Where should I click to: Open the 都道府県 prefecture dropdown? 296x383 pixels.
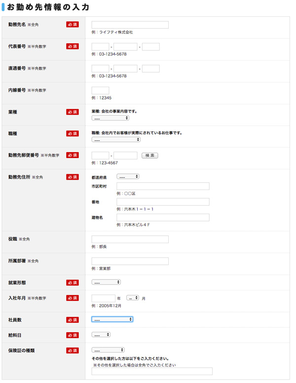(128, 176)
